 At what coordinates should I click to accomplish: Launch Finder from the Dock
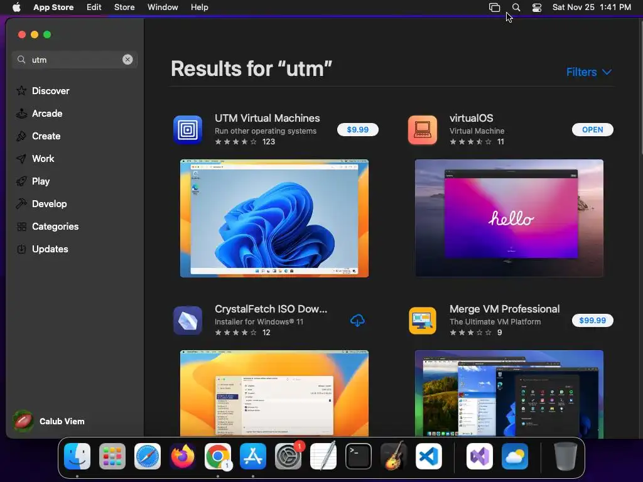[x=77, y=456]
